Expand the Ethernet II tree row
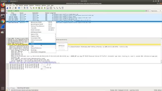162x91 pixels. [7, 40]
